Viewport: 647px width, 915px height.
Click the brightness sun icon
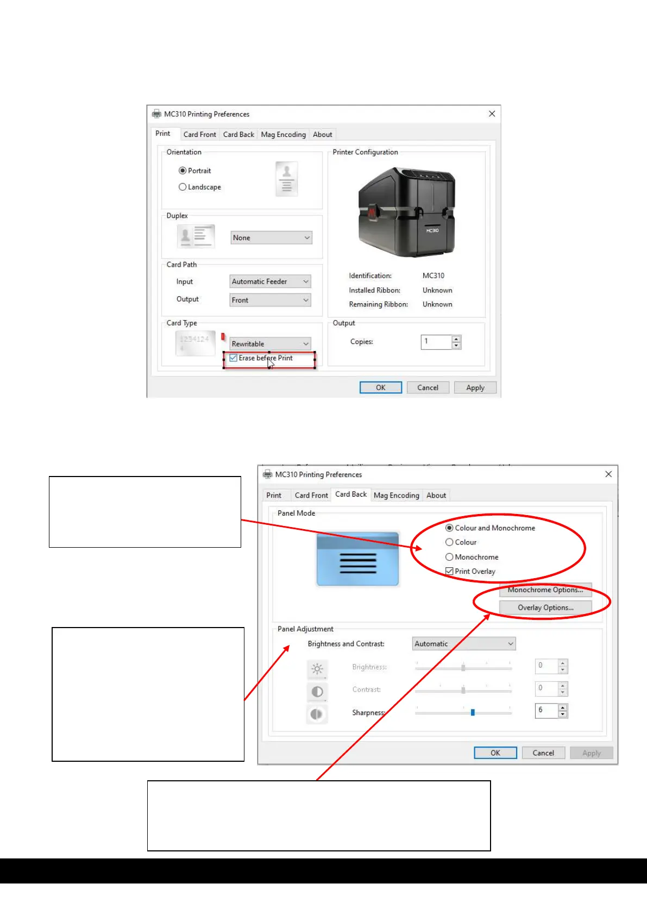(317, 669)
